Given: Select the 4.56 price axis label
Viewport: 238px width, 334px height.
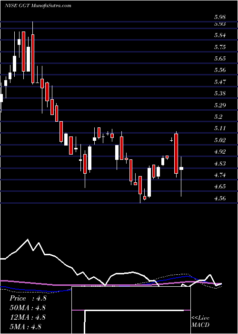Looking at the screenshot, I should [220, 198].
